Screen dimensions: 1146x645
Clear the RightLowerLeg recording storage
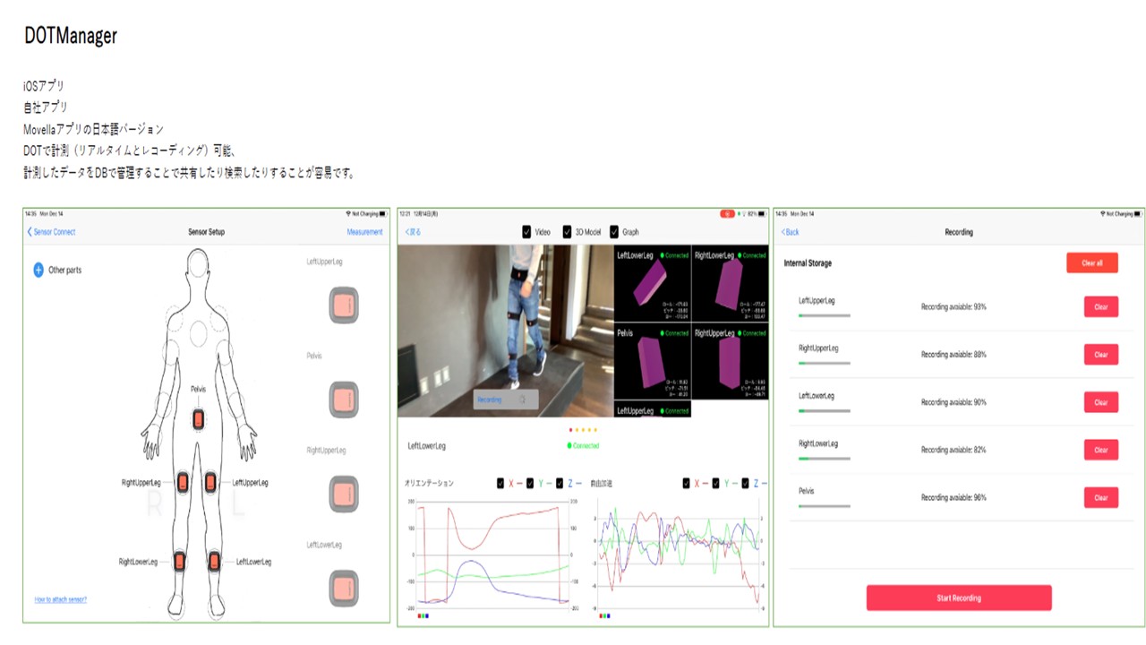click(1101, 450)
